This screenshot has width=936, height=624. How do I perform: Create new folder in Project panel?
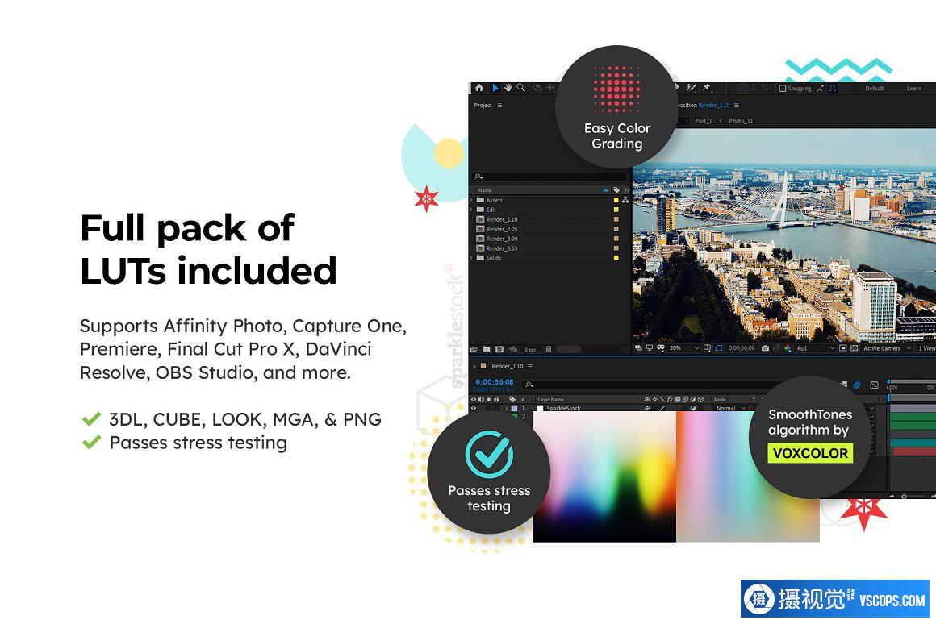click(487, 349)
